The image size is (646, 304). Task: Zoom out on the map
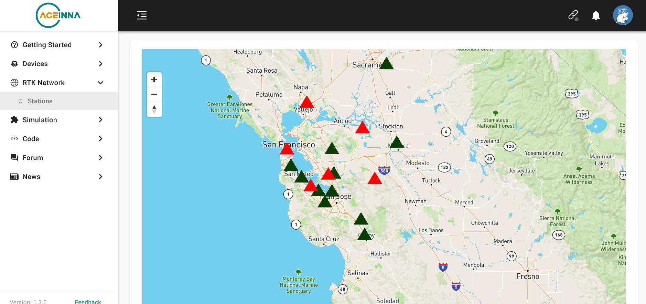(154, 94)
